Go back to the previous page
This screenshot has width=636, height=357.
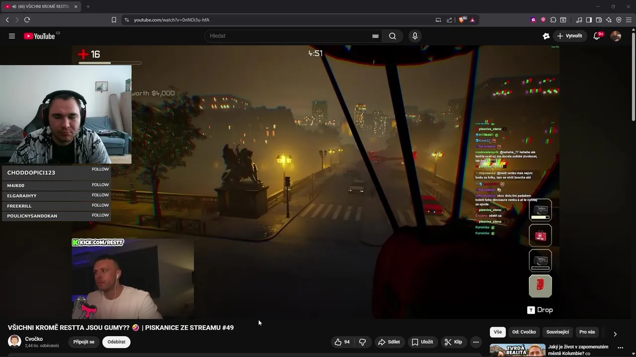coord(7,20)
